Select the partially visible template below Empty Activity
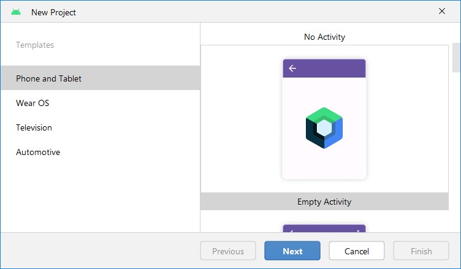461x269 pixels. click(x=324, y=228)
